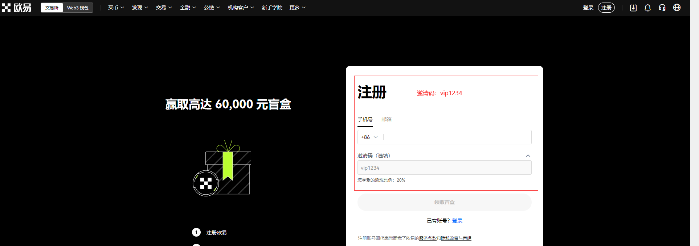Screen dimensions: 699x246
Task: Expand the 买币 dropdown menu
Action: click(116, 8)
